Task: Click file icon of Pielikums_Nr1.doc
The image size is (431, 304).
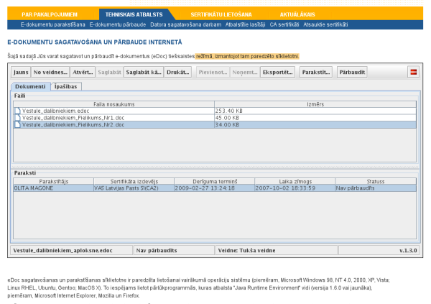Action: coord(17,118)
